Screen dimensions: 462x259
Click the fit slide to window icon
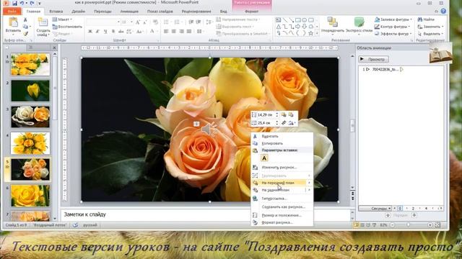point(438,225)
